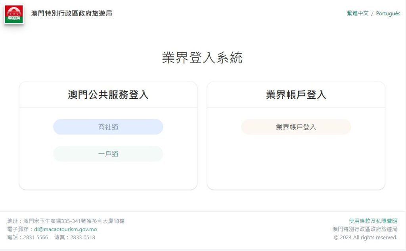406x251 pixels.
Task: Open 使用條款及私隱聲明 link
Action: [x=373, y=221]
